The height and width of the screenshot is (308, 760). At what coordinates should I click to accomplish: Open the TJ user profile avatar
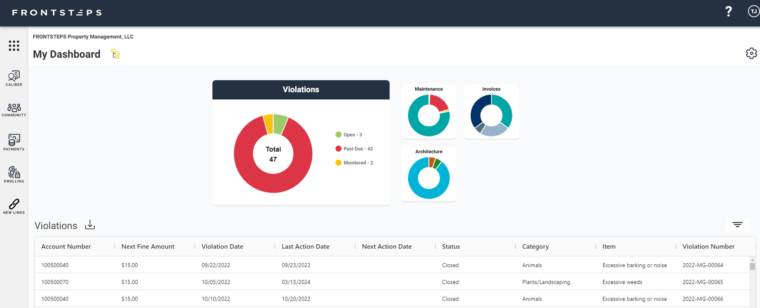pos(754,11)
